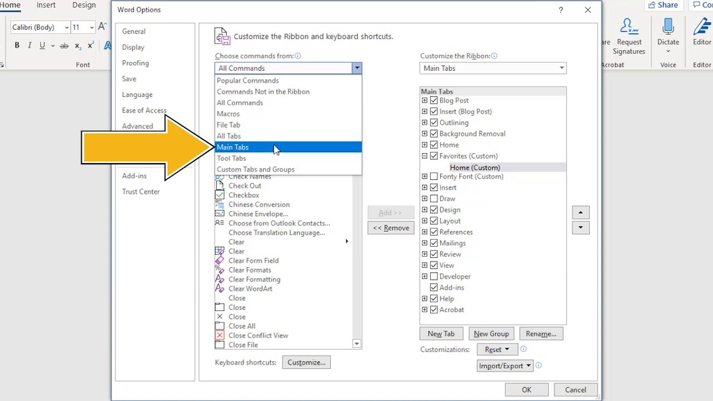Choose Custom Tabs and Groups option
The width and height of the screenshot is (713, 401).
coord(288,169)
